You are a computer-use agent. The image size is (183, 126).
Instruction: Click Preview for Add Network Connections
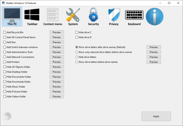(57, 57)
